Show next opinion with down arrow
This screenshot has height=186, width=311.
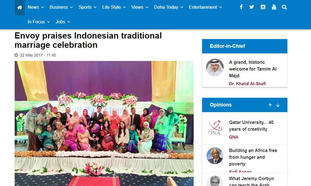tap(278, 105)
